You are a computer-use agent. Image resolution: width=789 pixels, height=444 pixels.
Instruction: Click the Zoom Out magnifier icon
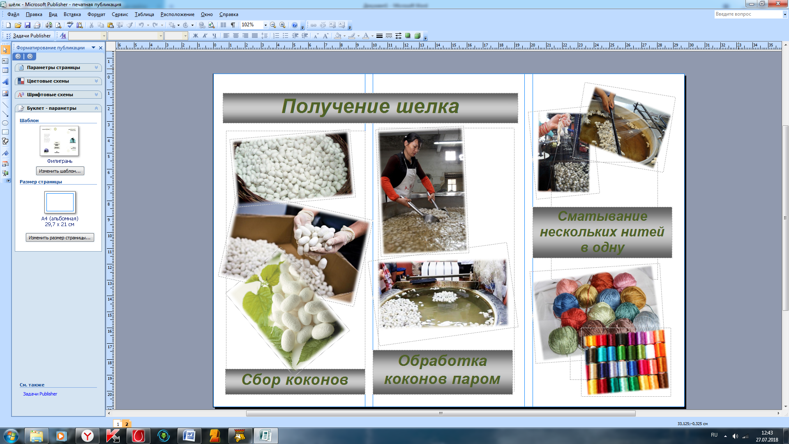pyautogui.click(x=273, y=25)
